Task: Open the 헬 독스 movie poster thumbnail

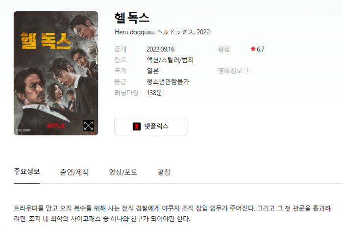Action: (56, 73)
